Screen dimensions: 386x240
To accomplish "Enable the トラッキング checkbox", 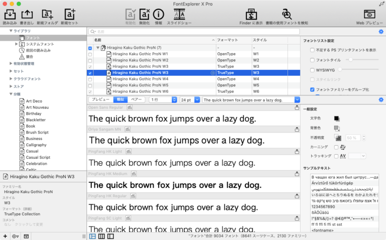I will pos(336,156).
